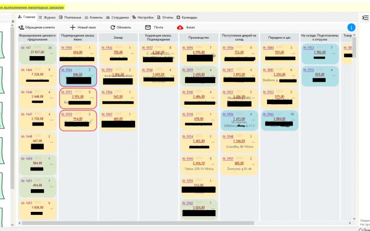The height and width of the screenshot is (231, 370).
Task: Click the board's horizontal scrollbar thumb
Action: 138,223
